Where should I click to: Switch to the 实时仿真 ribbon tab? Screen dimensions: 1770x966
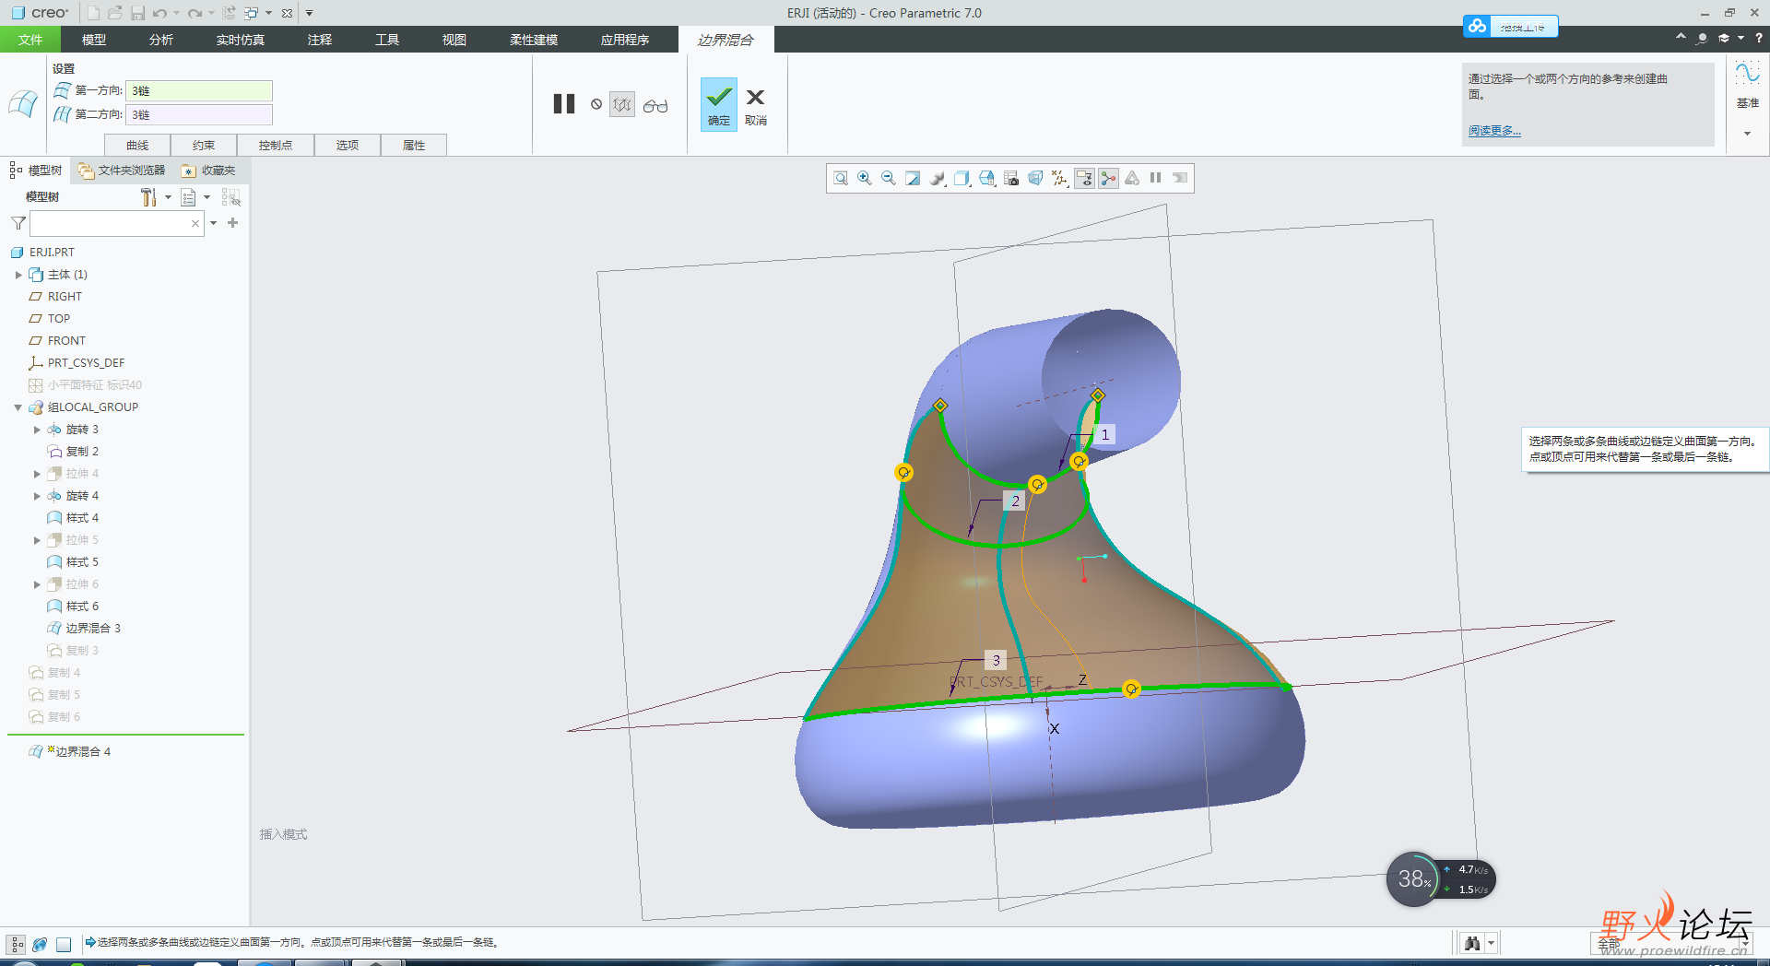[241, 40]
